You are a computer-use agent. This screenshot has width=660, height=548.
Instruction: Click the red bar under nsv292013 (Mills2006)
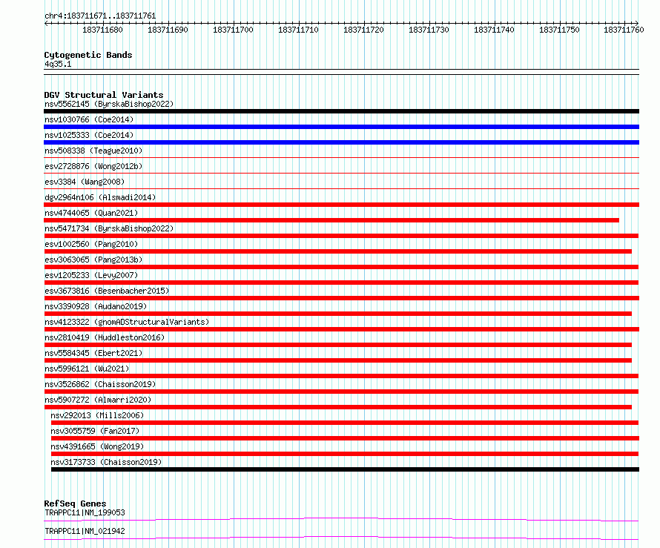tap(345, 423)
